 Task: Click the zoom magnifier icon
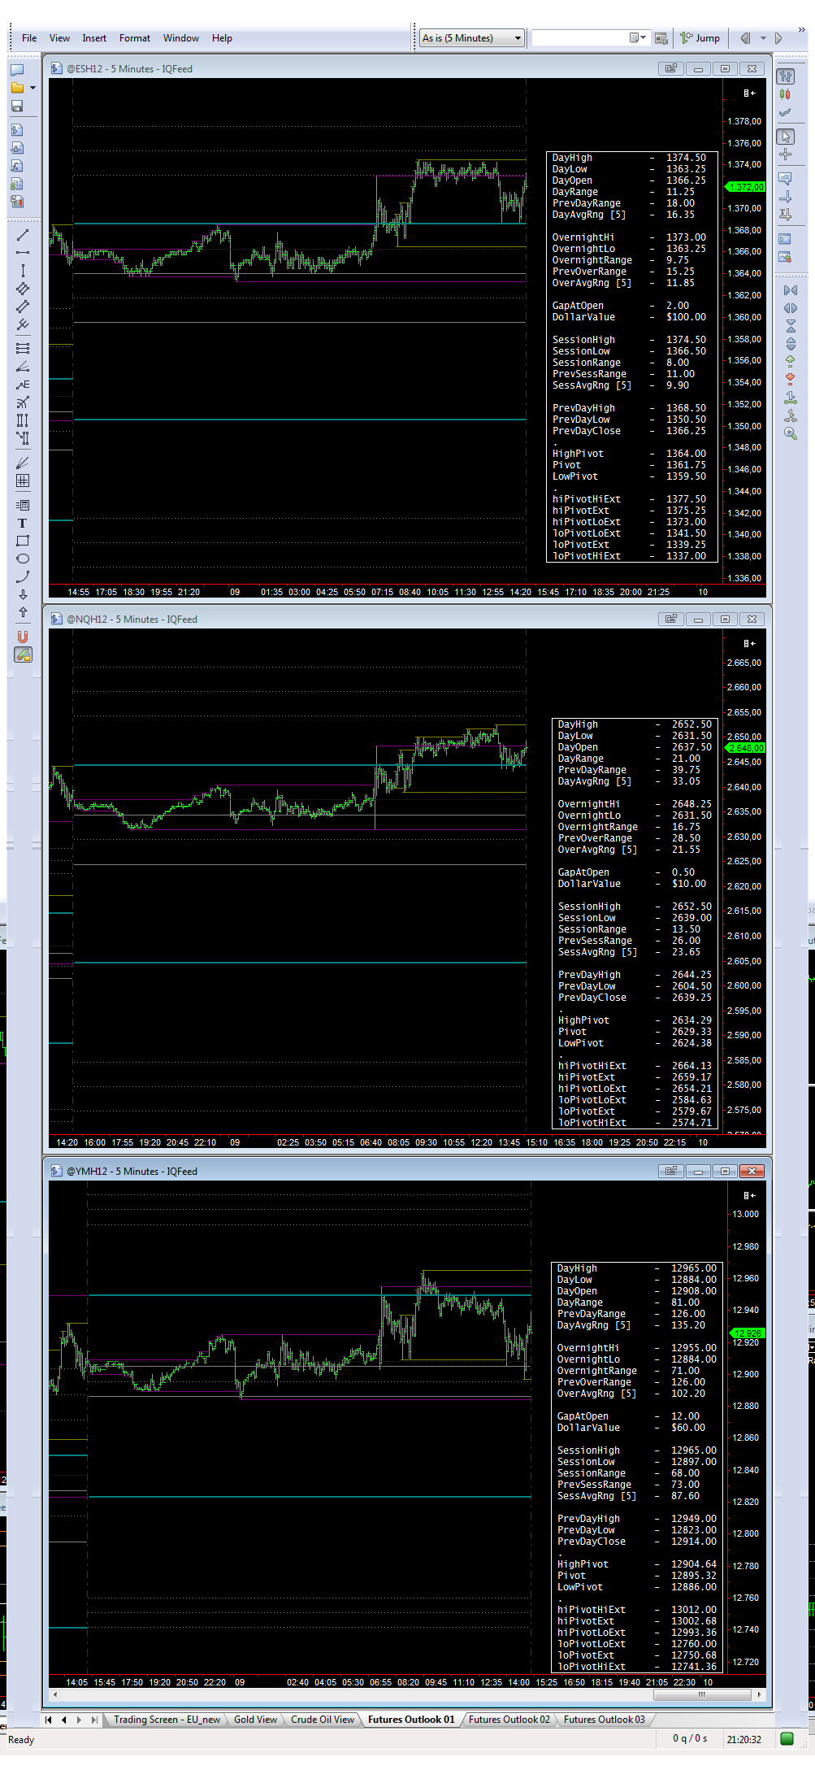791,433
